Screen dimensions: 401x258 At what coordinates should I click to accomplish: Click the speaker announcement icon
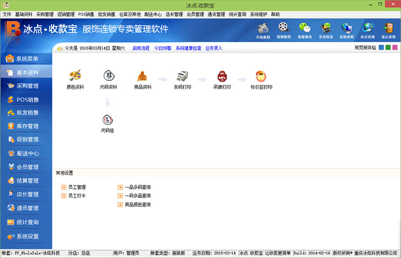pyautogui.click(x=60, y=48)
